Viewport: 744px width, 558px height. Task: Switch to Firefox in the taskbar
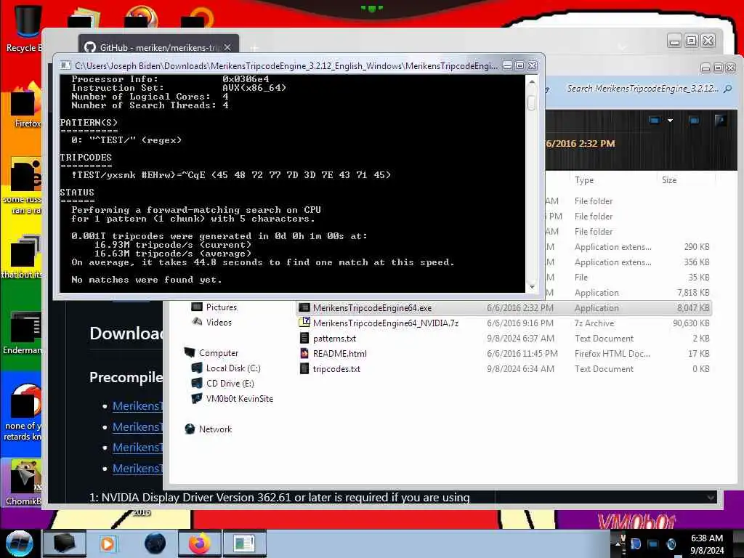tap(200, 543)
